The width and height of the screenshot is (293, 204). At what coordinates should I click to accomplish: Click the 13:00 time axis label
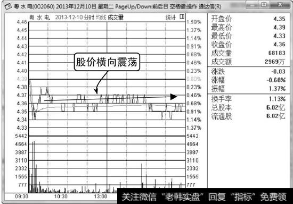click(x=100, y=197)
